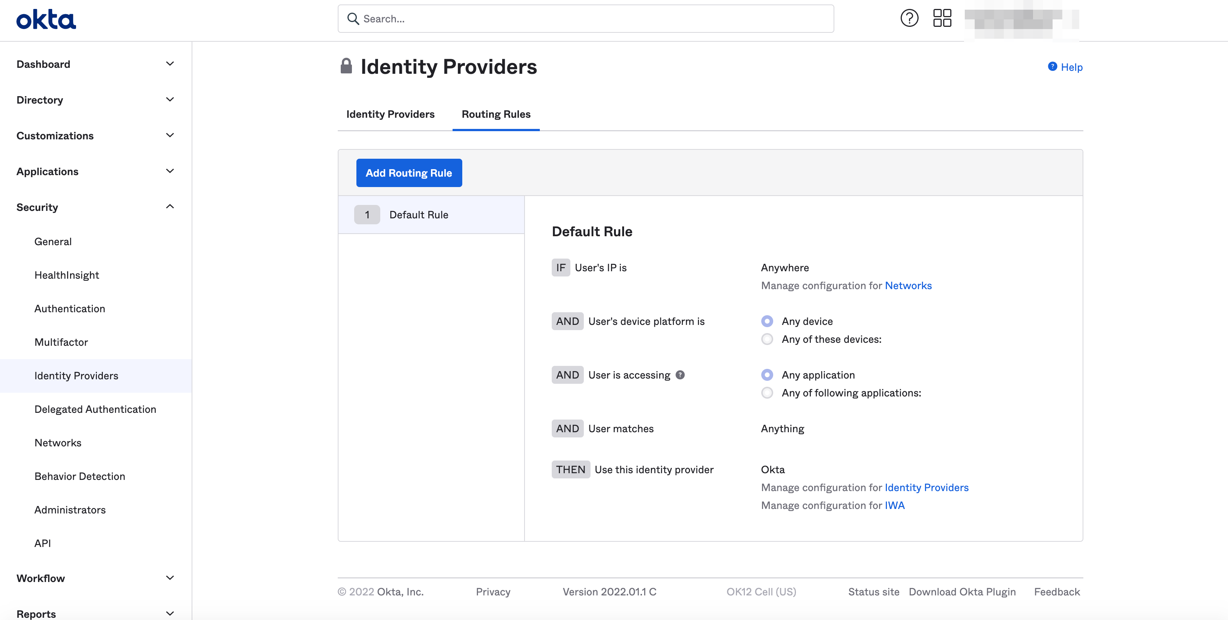Follow the IWA configuration link
This screenshot has height=620, width=1228.
point(894,506)
